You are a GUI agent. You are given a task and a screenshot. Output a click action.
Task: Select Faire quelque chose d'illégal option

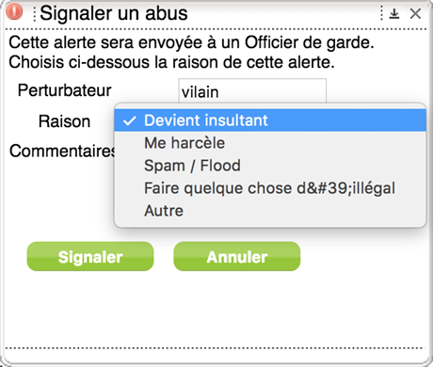(270, 188)
